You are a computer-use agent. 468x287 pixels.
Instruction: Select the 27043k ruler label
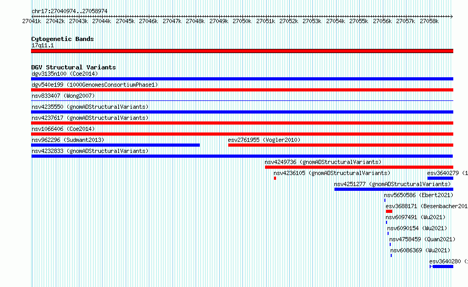(78, 21)
